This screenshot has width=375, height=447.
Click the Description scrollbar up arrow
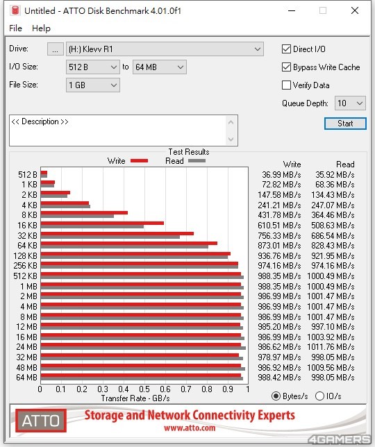[231, 123]
